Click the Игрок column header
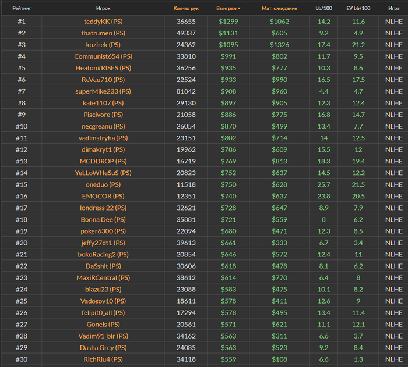 103,9
